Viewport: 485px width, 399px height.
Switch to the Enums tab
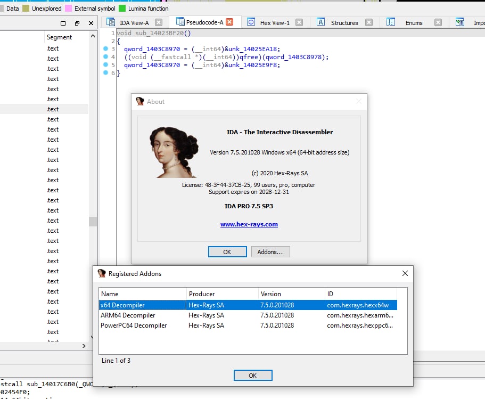coord(414,23)
